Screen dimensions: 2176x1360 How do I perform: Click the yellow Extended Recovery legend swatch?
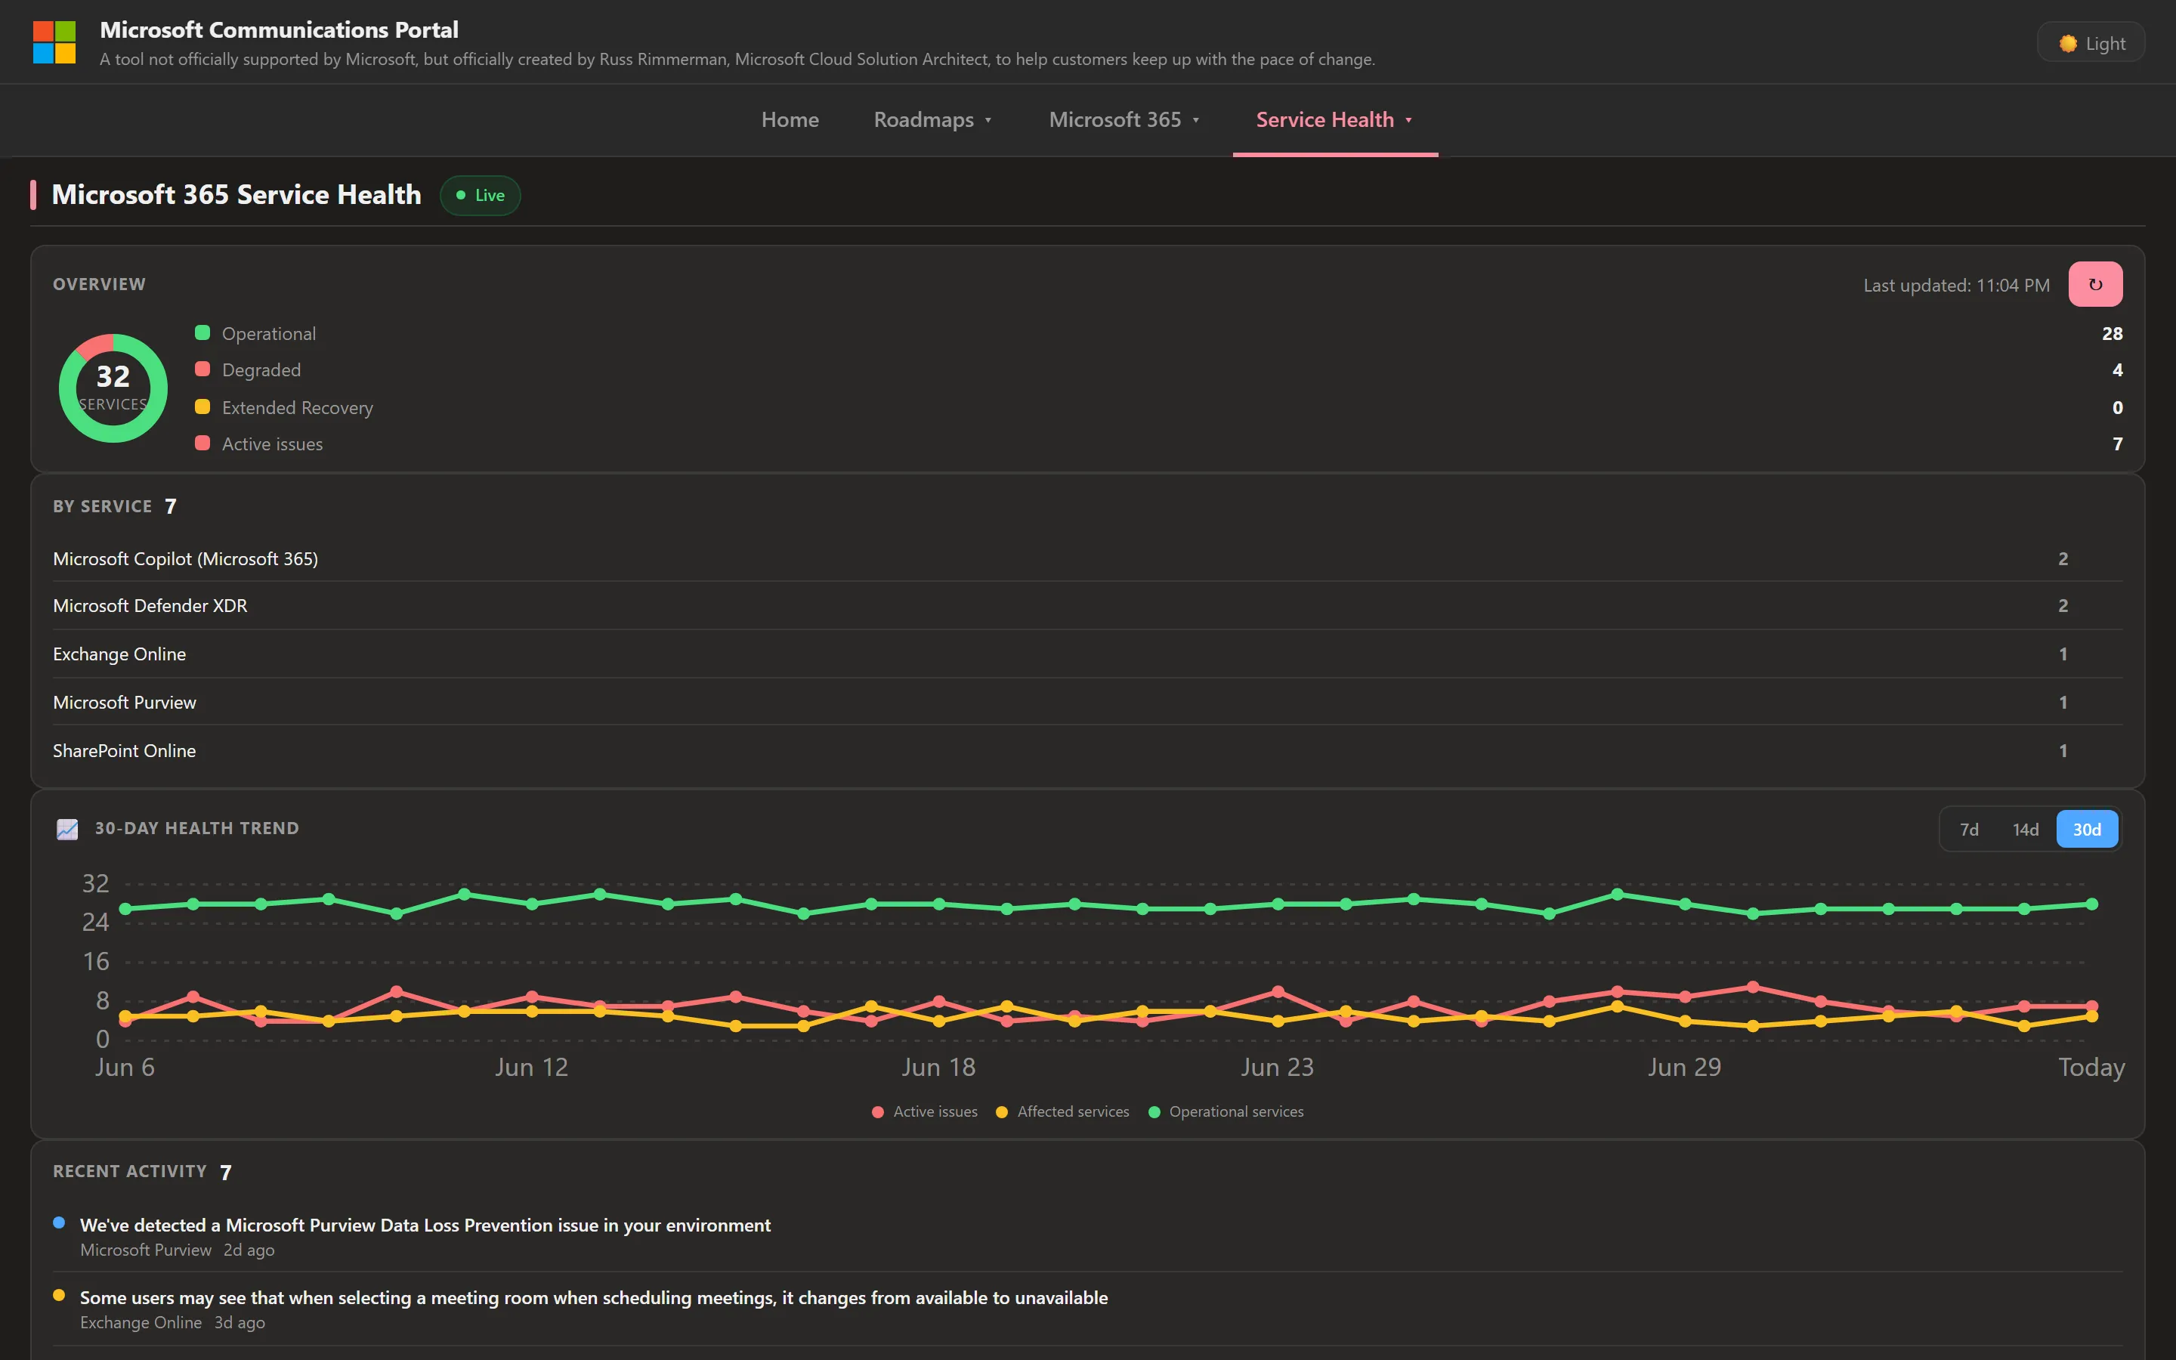[202, 406]
